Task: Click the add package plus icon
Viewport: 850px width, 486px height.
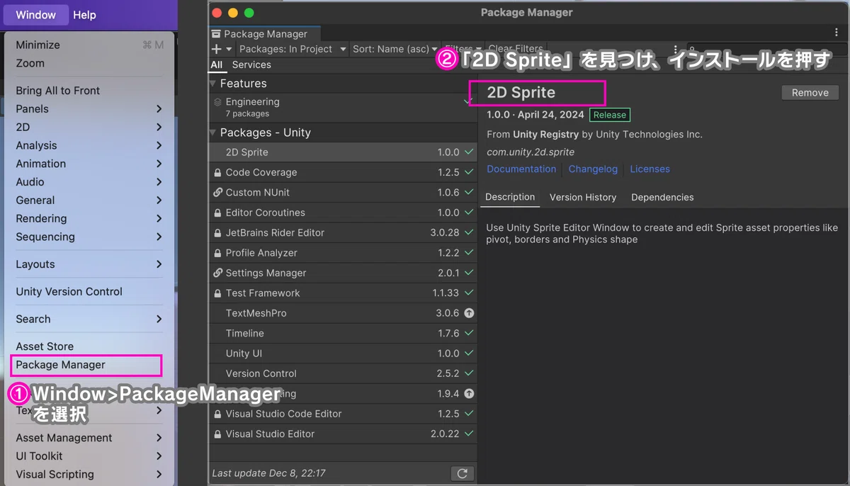Action: point(217,49)
